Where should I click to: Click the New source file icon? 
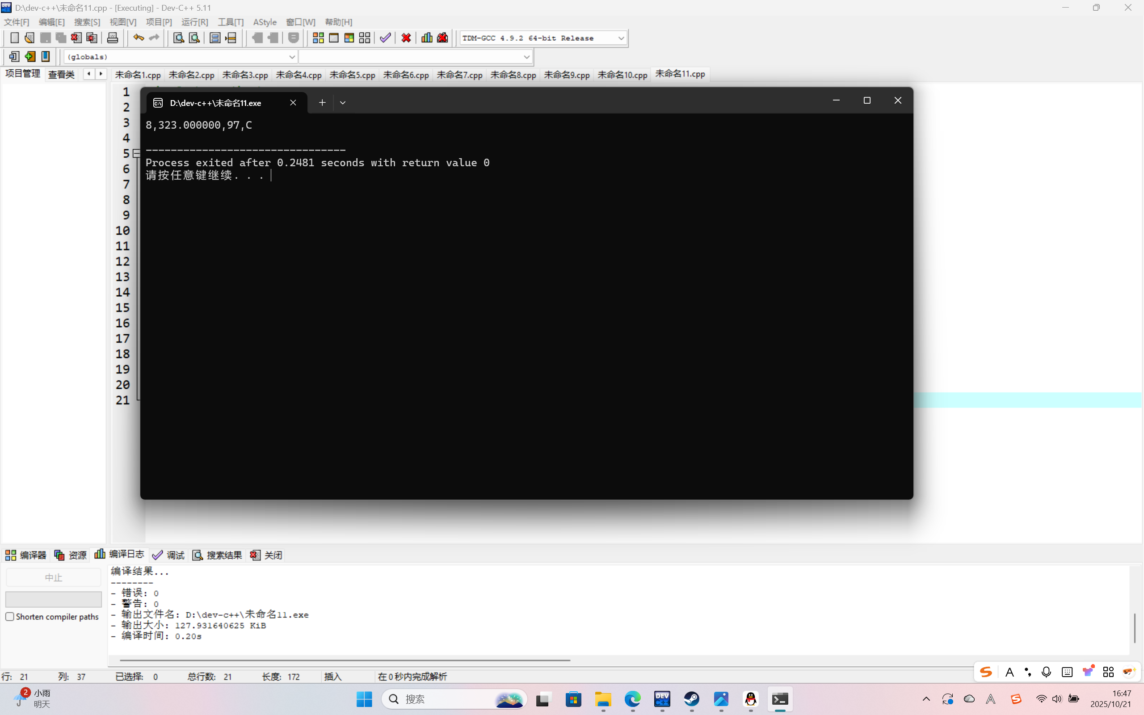[x=14, y=38]
